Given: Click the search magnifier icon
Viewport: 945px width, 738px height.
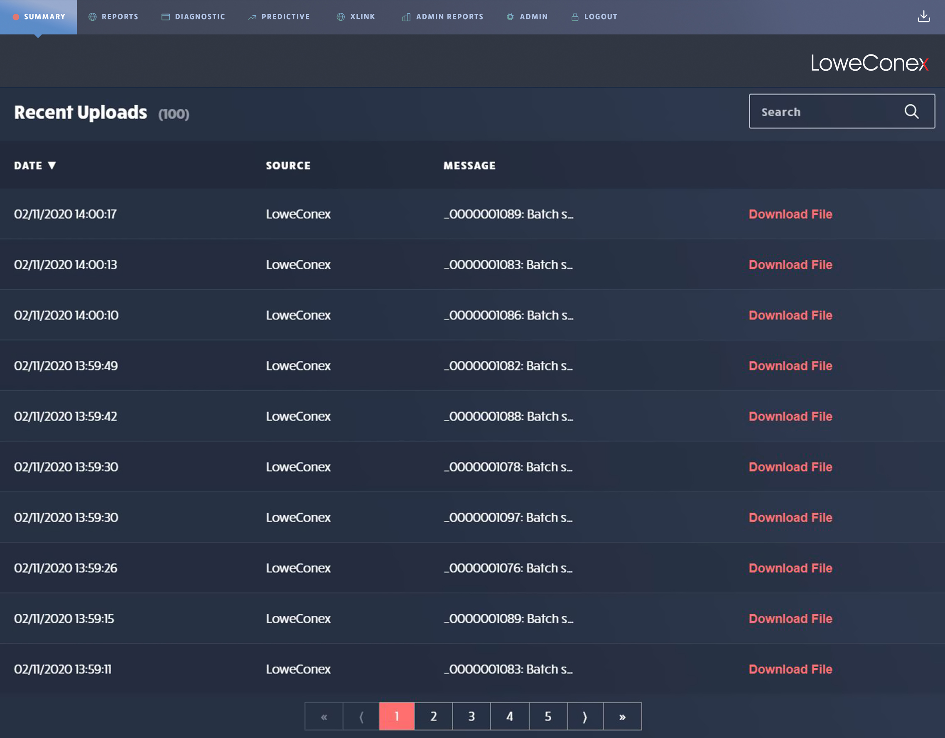Looking at the screenshot, I should [911, 112].
